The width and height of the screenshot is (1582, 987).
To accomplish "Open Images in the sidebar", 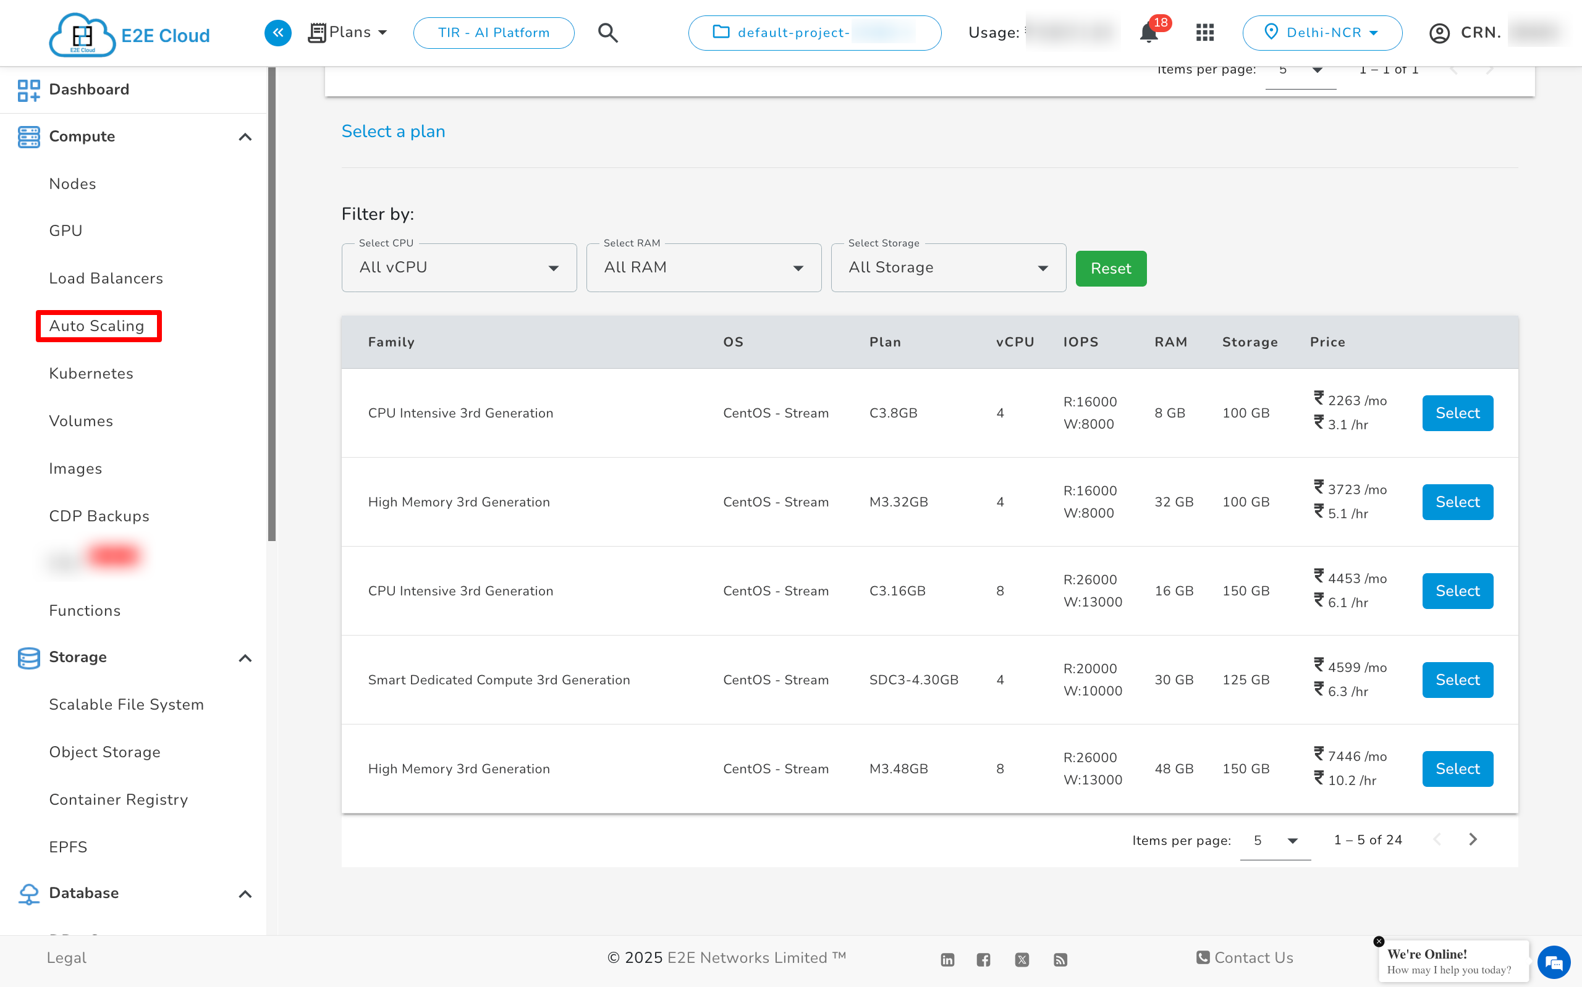I will 76,469.
